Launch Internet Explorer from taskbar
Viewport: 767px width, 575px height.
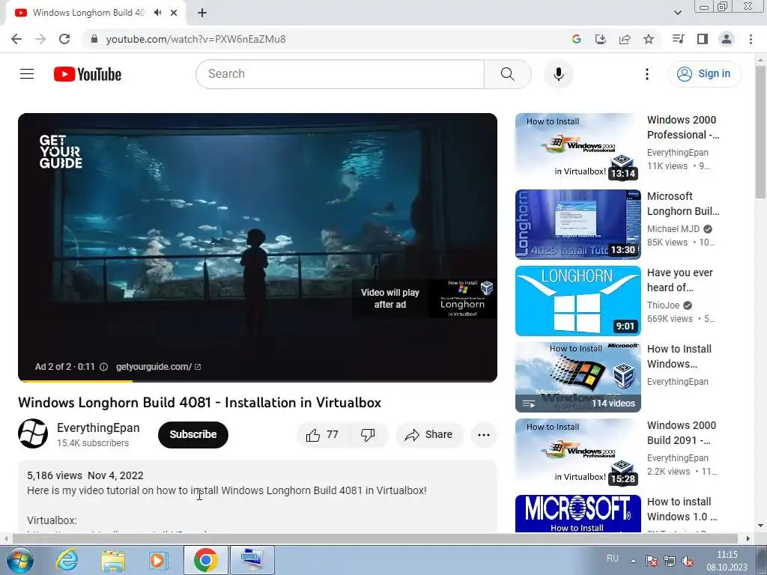[x=67, y=560]
